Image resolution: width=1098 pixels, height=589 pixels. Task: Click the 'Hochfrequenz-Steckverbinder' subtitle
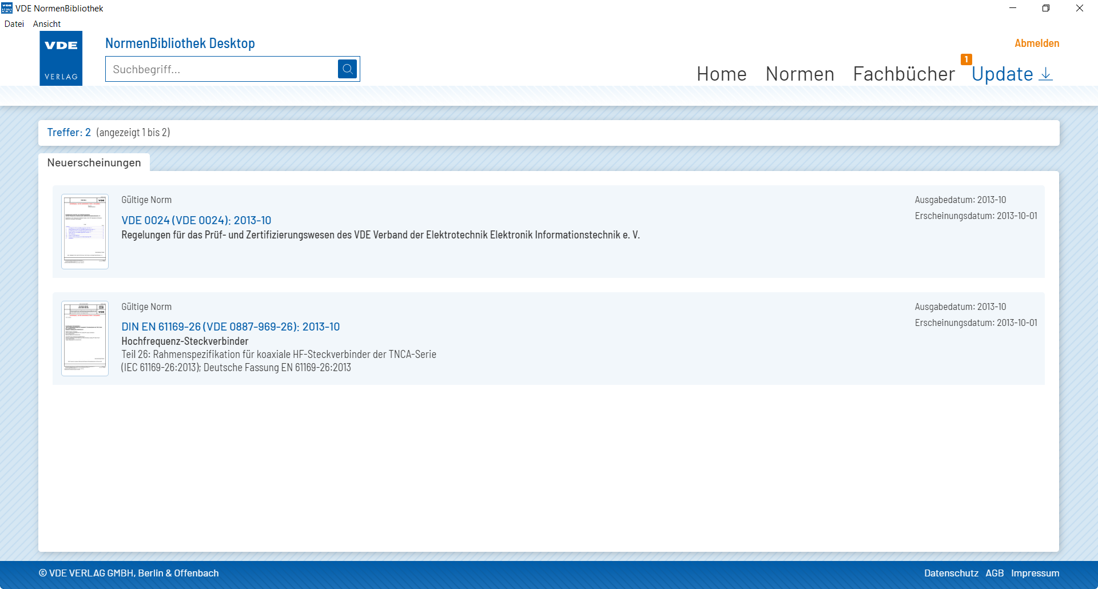[185, 341]
